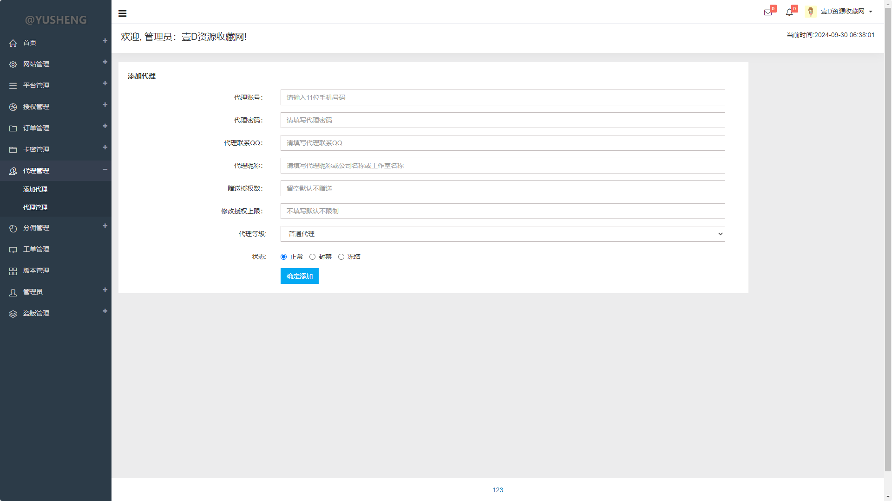Viewport: 892px width, 501px height.
Task: Click the home icon beside 首页
Action: click(13, 43)
